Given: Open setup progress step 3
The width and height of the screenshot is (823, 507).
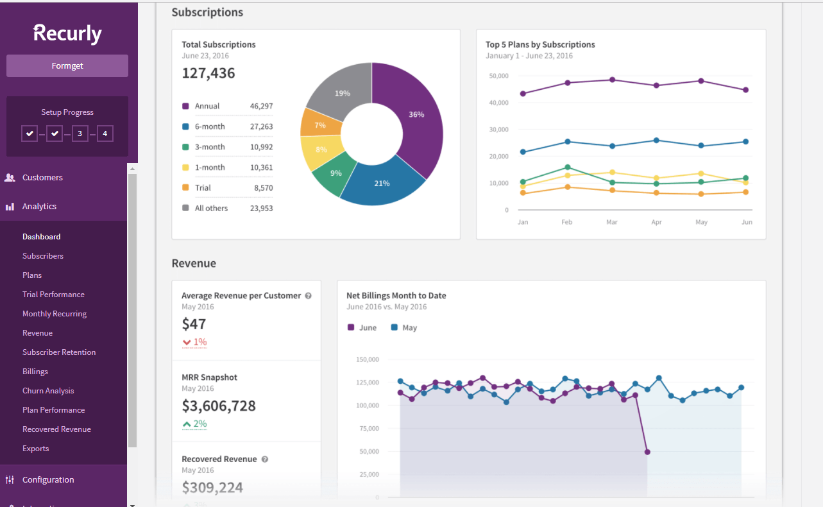Looking at the screenshot, I should 80,133.
